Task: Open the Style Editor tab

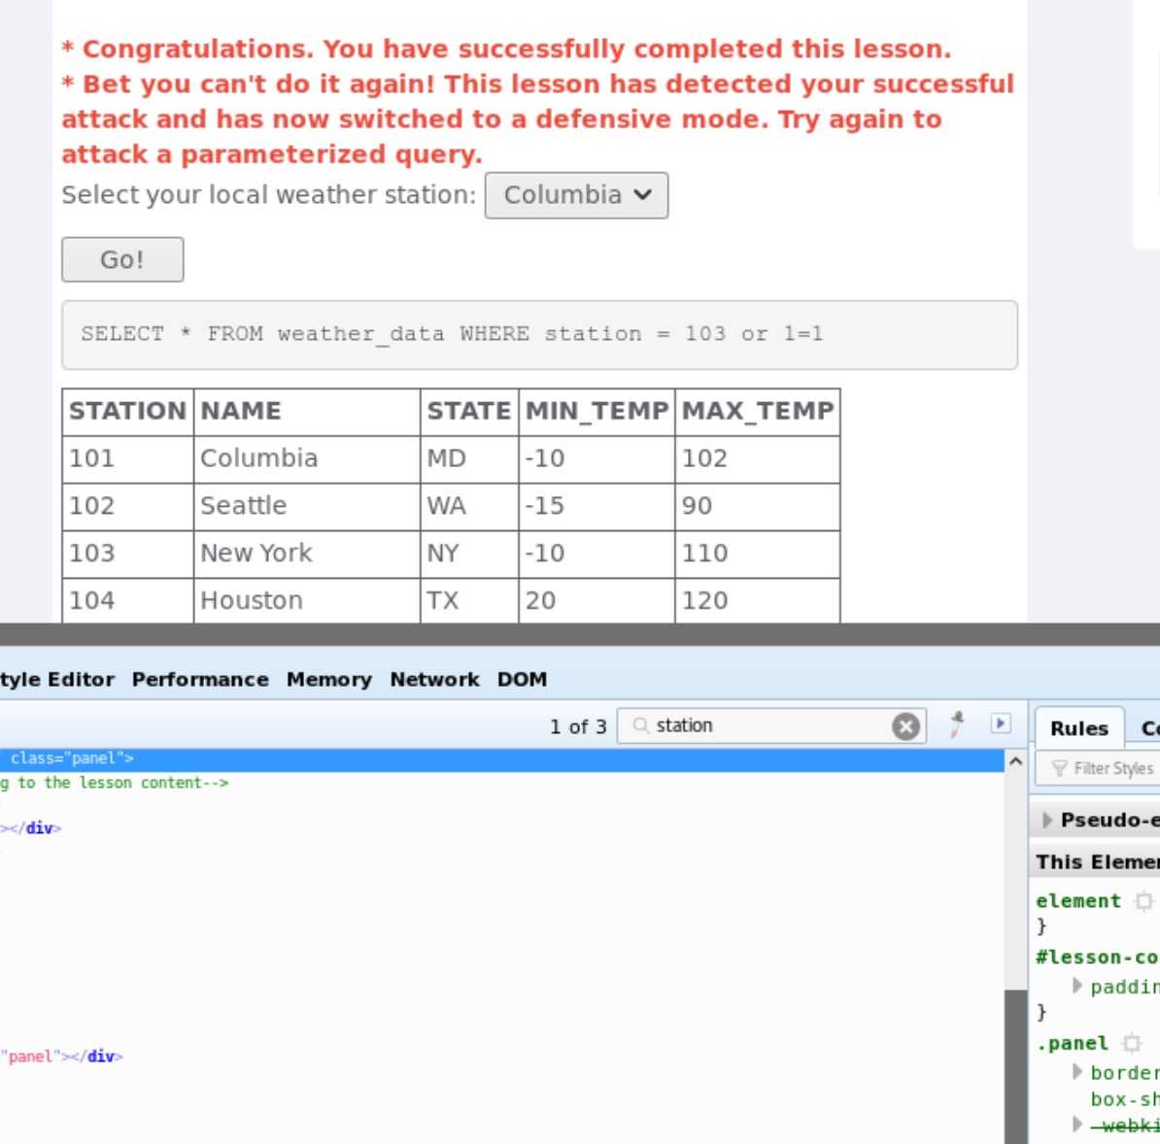Action: [x=57, y=679]
